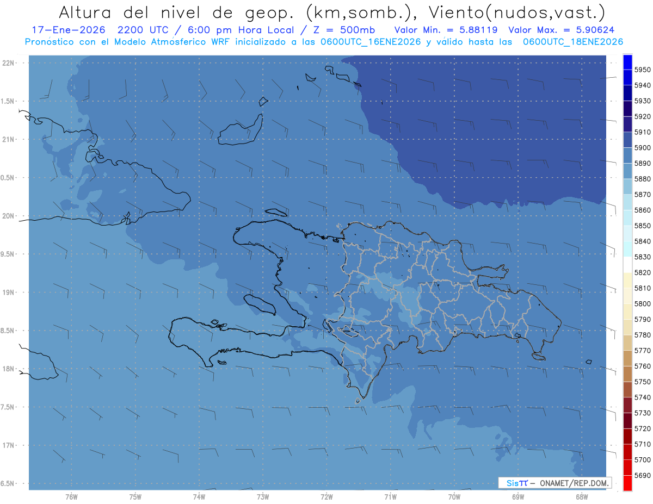Click the 5900 legend value
This screenshot has height=504, width=653.
tap(642, 148)
